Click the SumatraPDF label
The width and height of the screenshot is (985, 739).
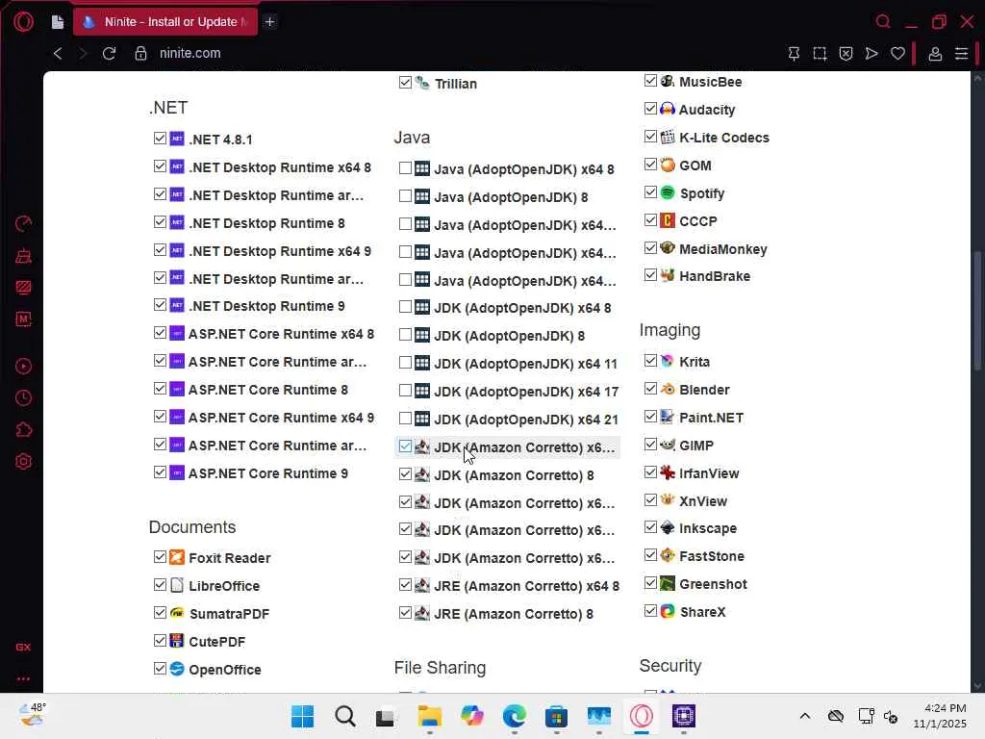229,614
